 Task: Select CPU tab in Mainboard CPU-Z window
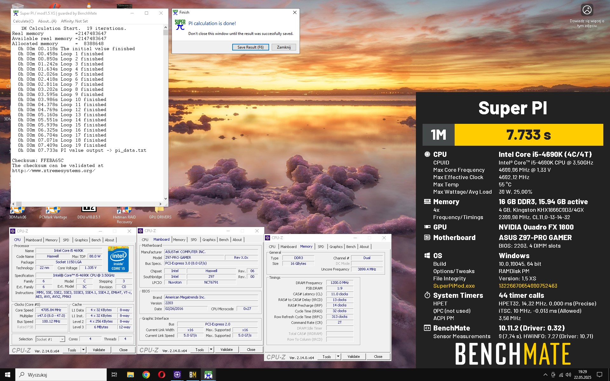pyautogui.click(x=145, y=240)
